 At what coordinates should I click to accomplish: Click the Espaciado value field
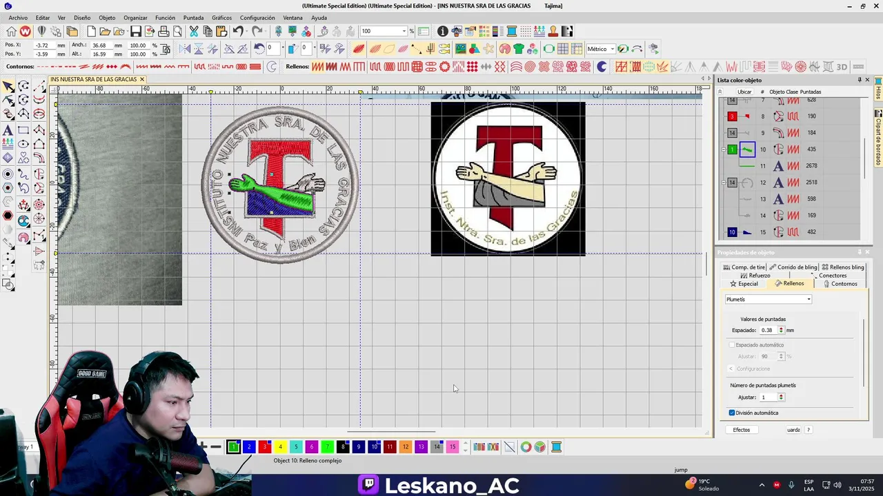pyautogui.click(x=768, y=330)
